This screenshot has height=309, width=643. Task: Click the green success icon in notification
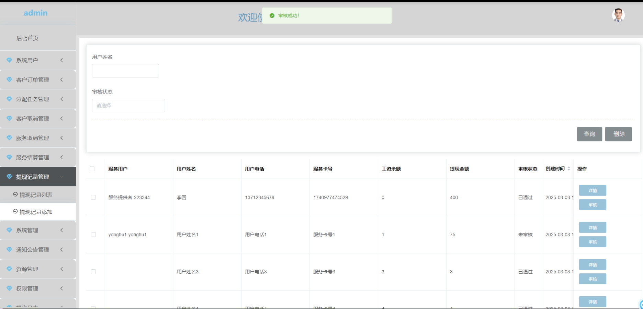[272, 16]
